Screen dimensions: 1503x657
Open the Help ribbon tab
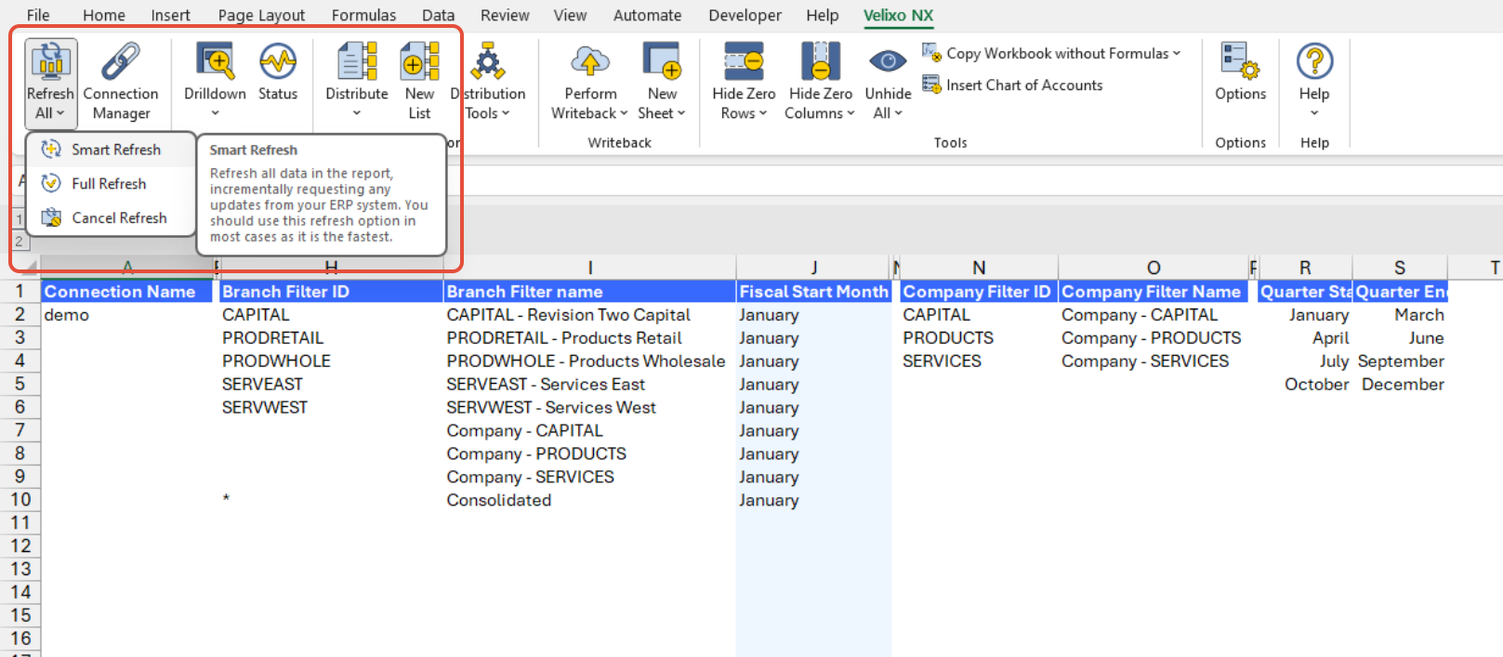pos(822,15)
